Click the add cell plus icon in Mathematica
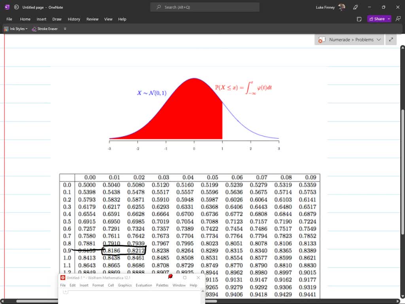The width and height of the screenshot is (405, 304). pyautogui.click(x=66, y=292)
